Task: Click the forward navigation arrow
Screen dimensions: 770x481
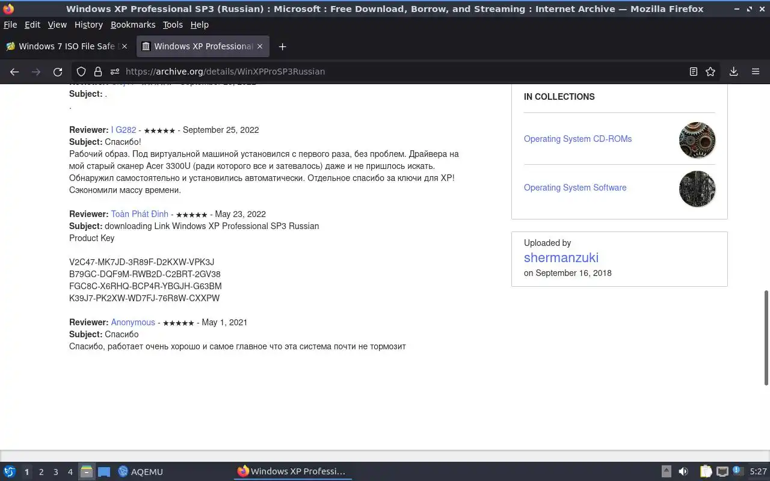Action: 36,72
